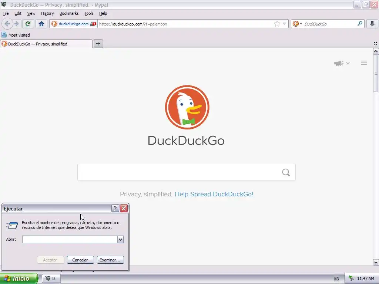Open the Most Visited bookmarks folder
379x284 pixels.
pos(16,35)
